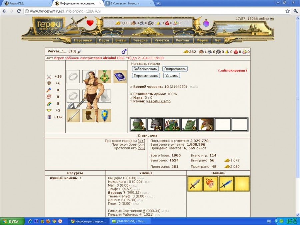Viewport: 300px width, 225px height.
Task: Open Протокол игр link
Action: click(x=141, y=148)
